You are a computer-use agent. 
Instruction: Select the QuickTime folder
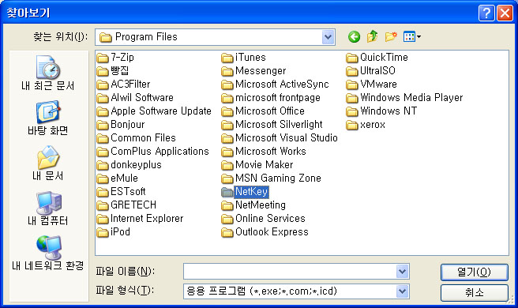coord(377,58)
